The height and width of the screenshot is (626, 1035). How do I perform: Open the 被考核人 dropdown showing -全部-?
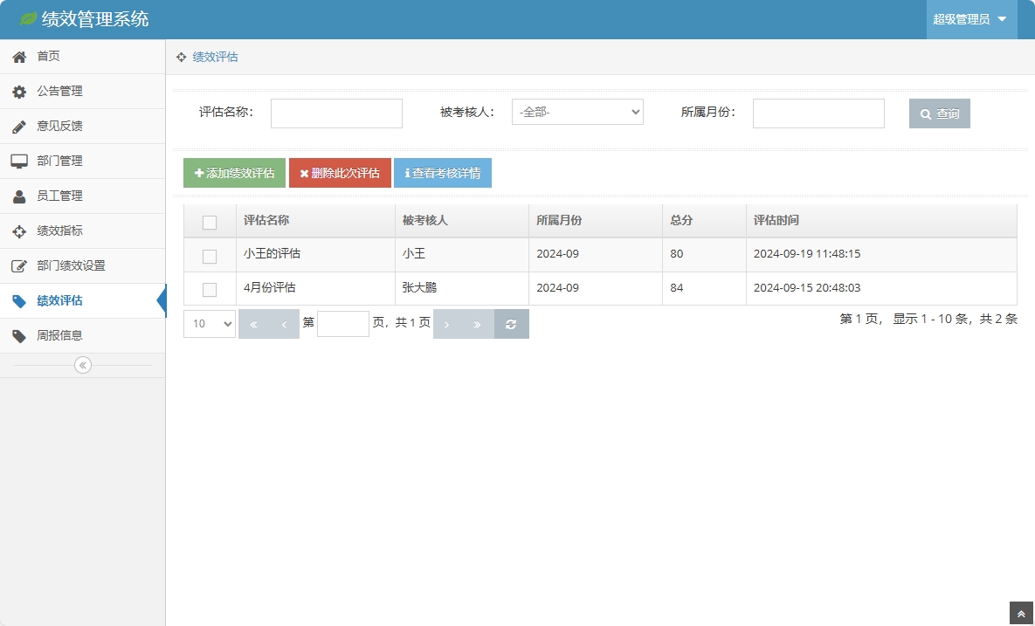click(576, 112)
